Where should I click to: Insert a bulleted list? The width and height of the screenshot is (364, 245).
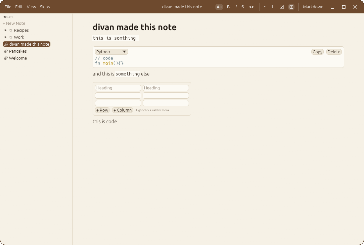pyautogui.click(x=265, y=7)
